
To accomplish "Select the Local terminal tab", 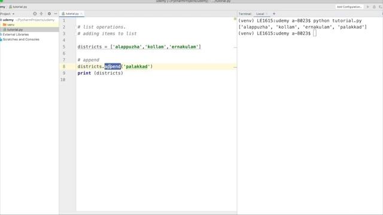I will [260, 14].
